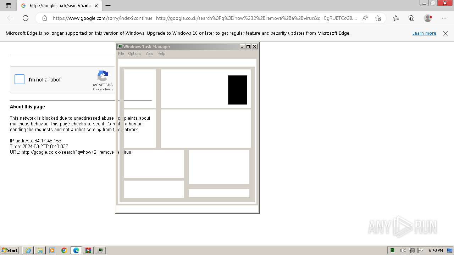The width and height of the screenshot is (454, 255).
Task: Open the Options menu in Task Manager
Action: pos(135,53)
